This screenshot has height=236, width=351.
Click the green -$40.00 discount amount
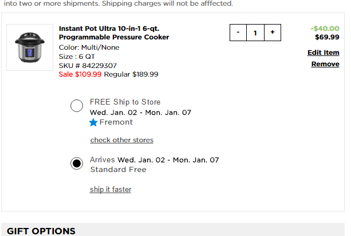pyautogui.click(x=325, y=28)
